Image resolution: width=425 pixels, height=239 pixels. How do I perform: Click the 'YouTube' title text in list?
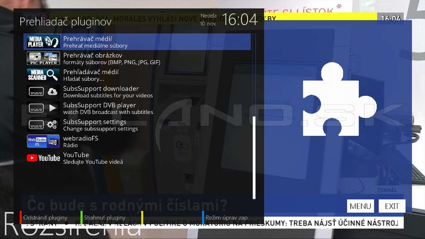tap(76, 155)
